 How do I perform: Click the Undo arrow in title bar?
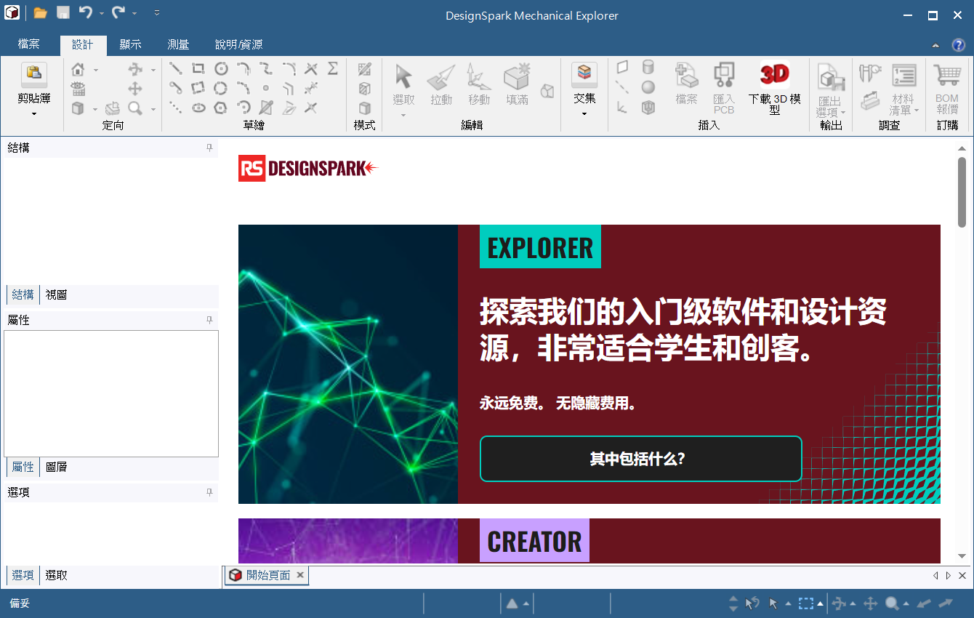coord(86,12)
